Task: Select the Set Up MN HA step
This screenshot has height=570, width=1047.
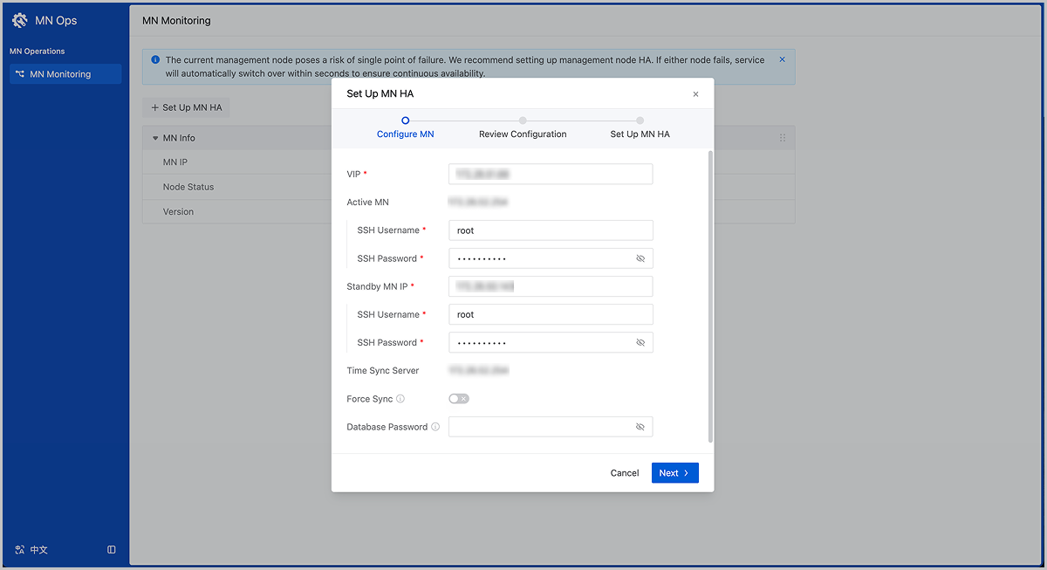Action: click(x=640, y=127)
